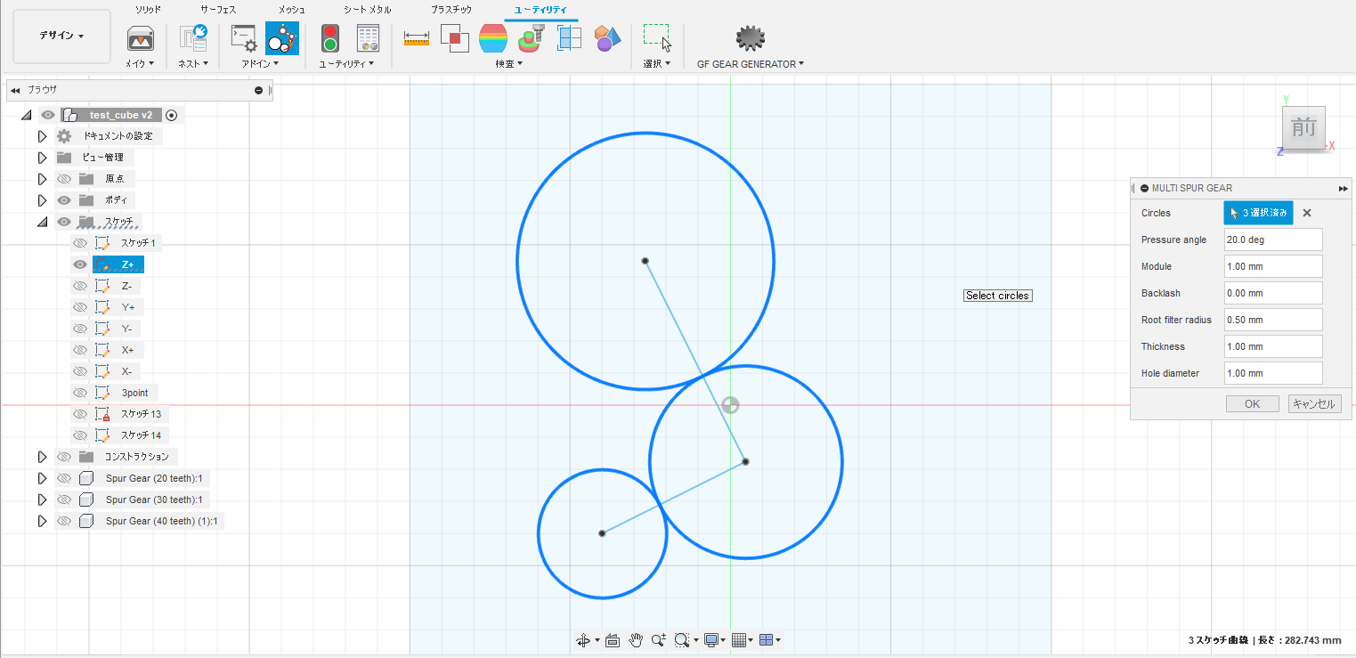Open the デザイン workspace dropdown
This screenshot has width=1356, height=658.
(61, 37)
